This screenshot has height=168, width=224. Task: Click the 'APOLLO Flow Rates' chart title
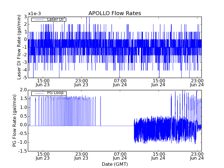(115, 13)
